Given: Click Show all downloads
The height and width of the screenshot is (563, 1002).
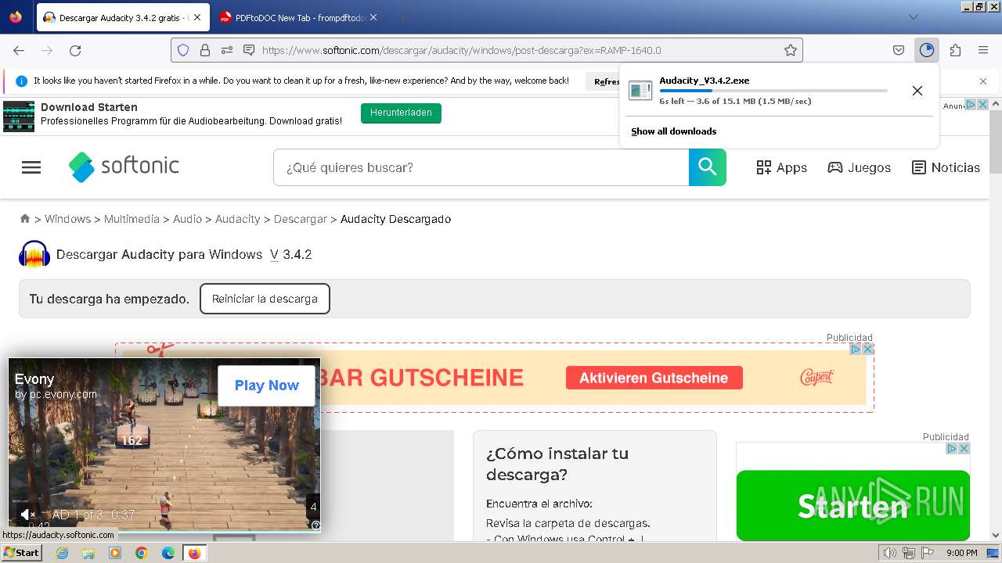Looking at the screenshot, I should [x=674, y=131].
